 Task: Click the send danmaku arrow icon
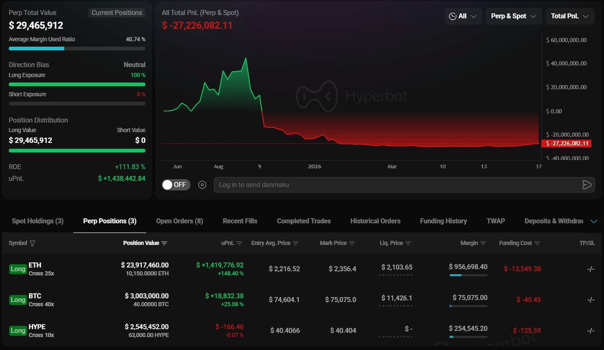tap(586, 185)
